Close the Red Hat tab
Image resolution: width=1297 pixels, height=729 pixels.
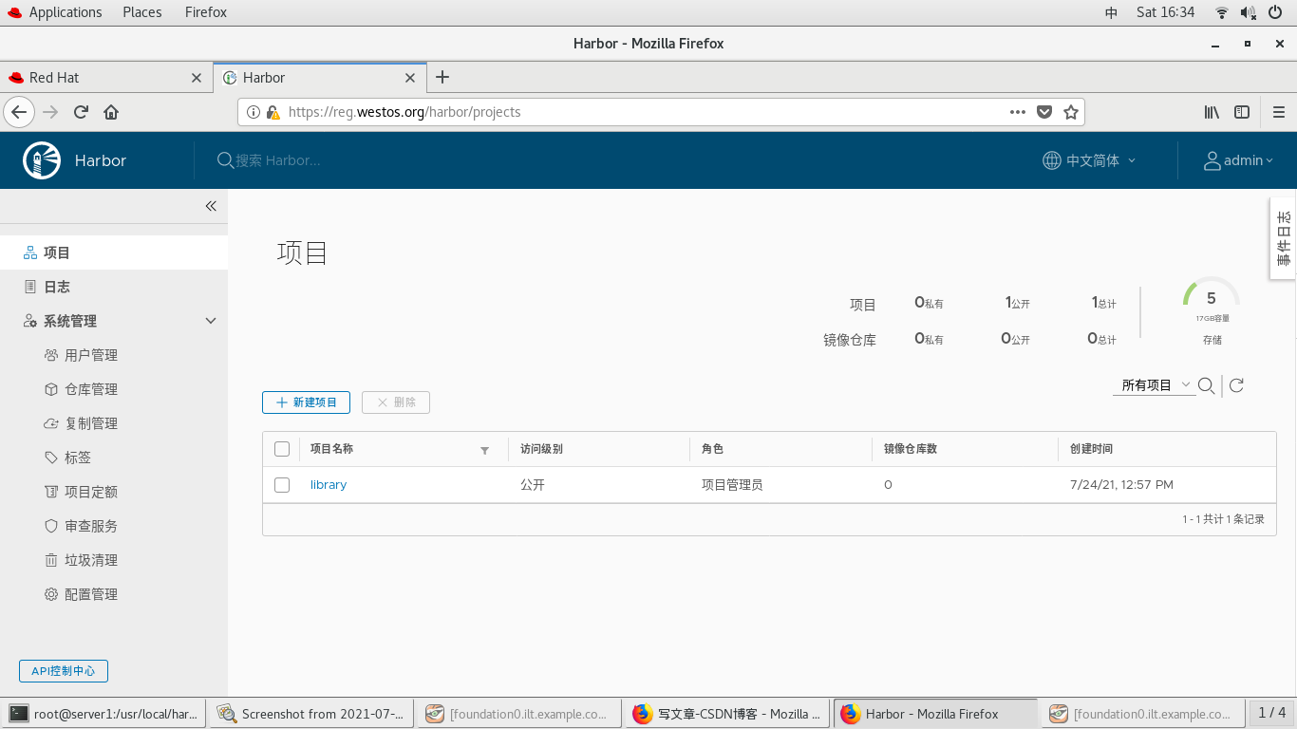pyautogui.click(x=197, y=78)
